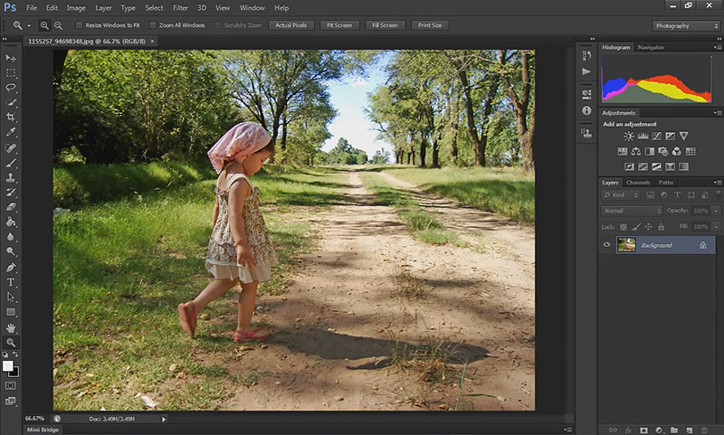Toggle lock position in Layers panel
Viewport: 724px width, 435px height.
coord(648,227)
